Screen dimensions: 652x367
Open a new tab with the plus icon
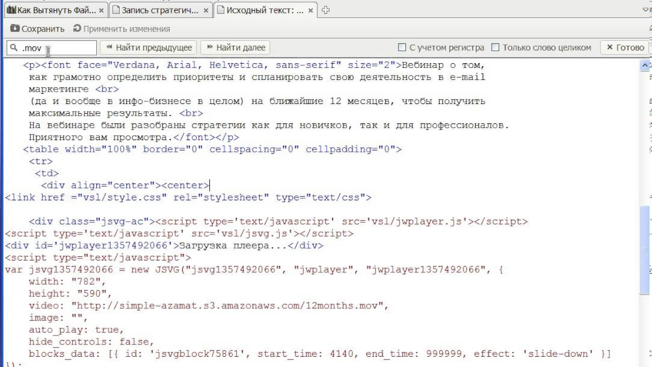point(326,10)
